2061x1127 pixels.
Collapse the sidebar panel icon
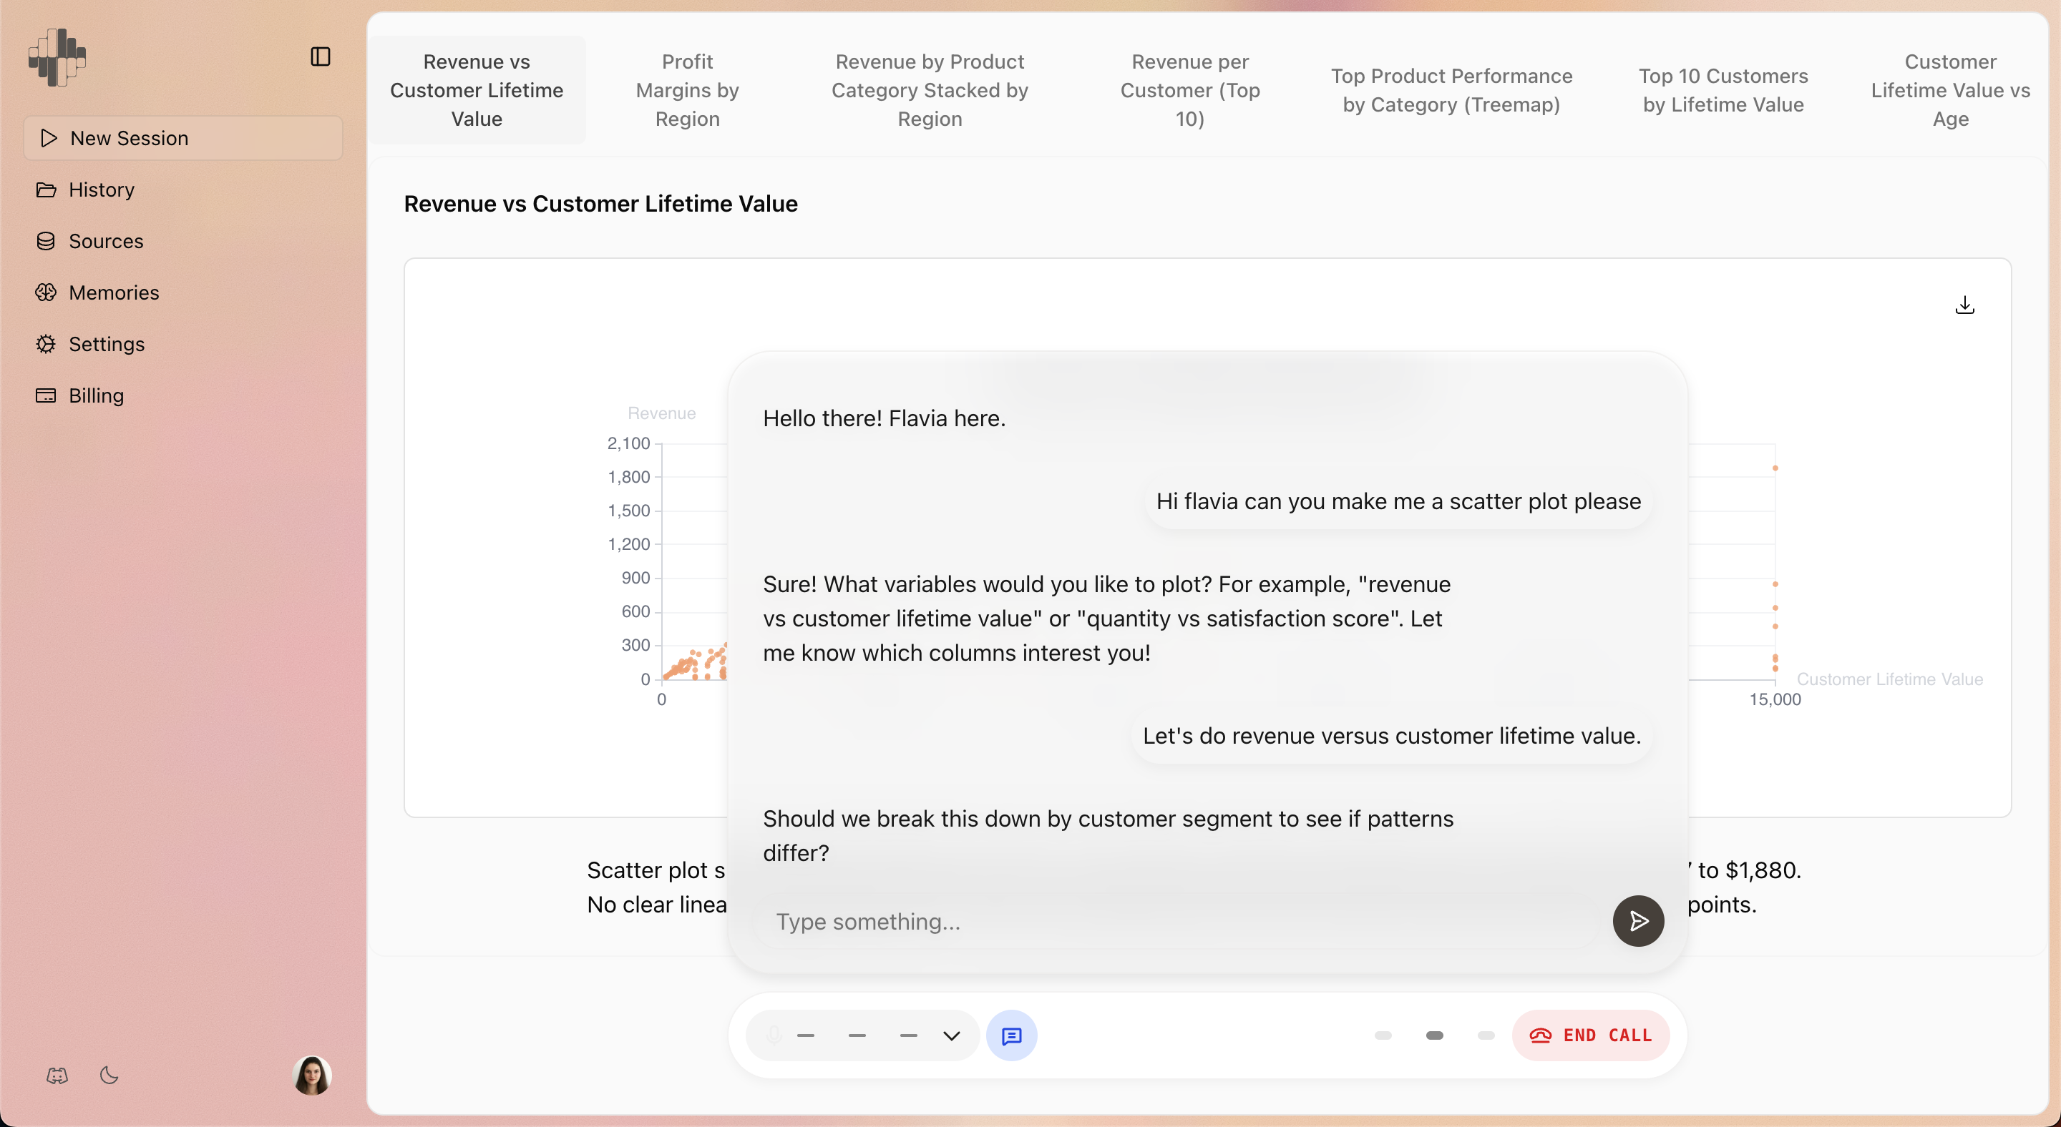320,56
